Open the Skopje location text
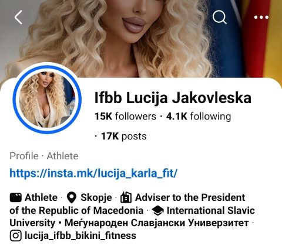The image size is (282, 246). click(x=96, y=198)
